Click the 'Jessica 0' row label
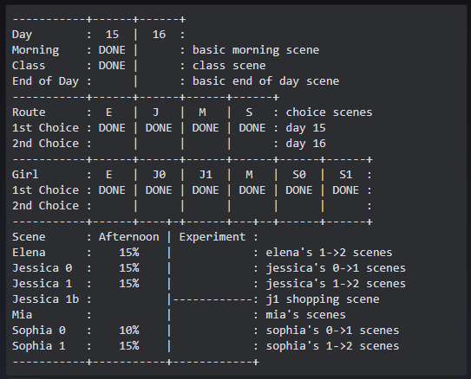The image size is (471, 379). (42, 268)
